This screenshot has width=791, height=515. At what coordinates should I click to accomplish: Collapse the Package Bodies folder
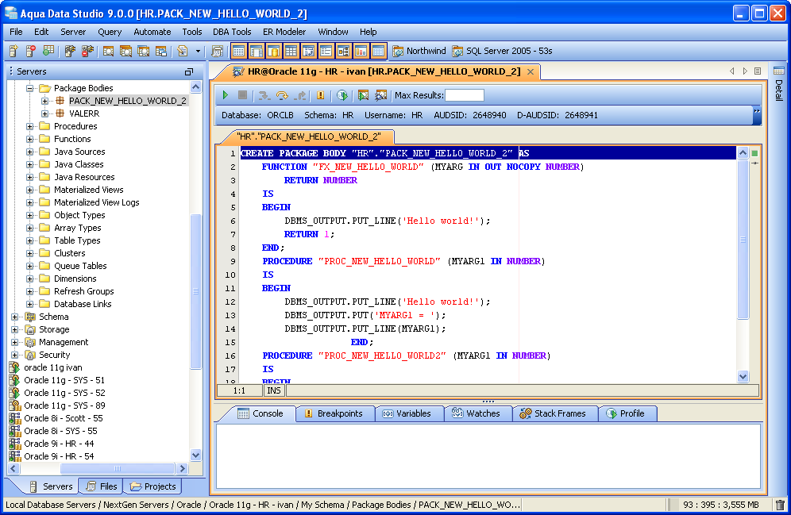(30, 88)
